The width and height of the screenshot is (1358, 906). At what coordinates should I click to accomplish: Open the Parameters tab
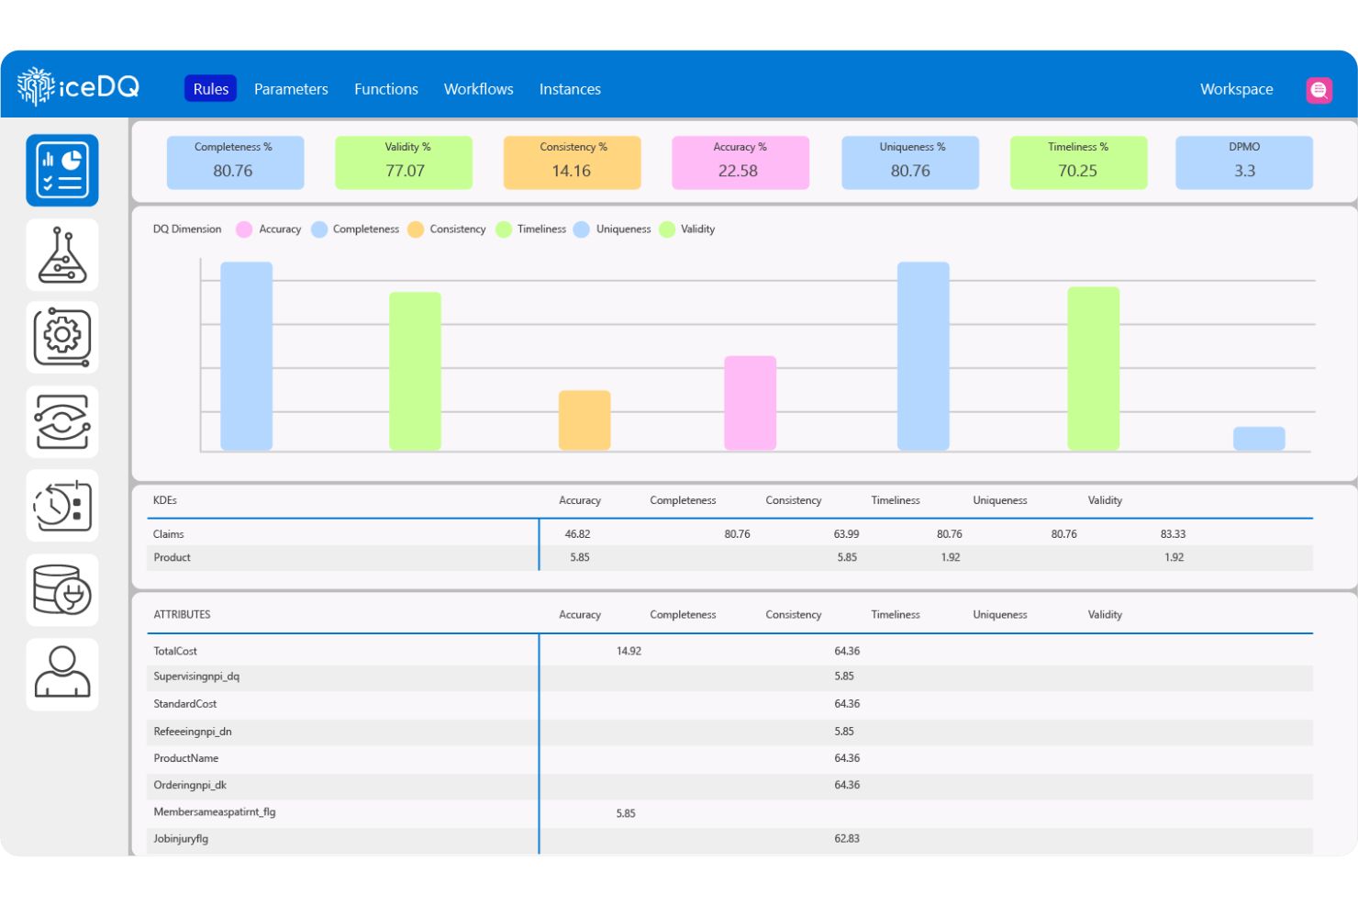pos(291,89)
